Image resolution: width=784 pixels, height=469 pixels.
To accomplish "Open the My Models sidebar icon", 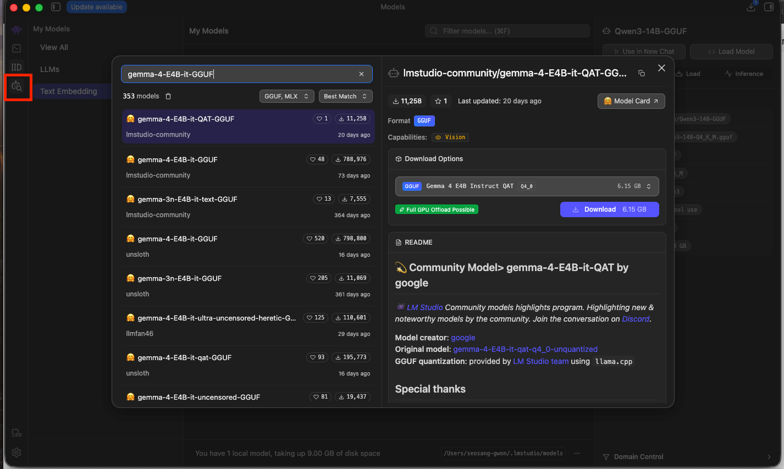I will [x=16, y=67].
